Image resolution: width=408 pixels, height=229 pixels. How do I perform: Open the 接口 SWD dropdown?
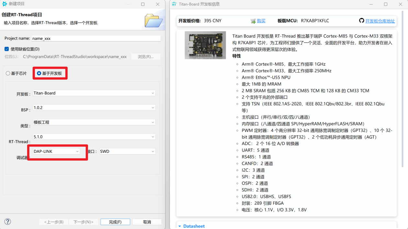[x=127, y=151]
